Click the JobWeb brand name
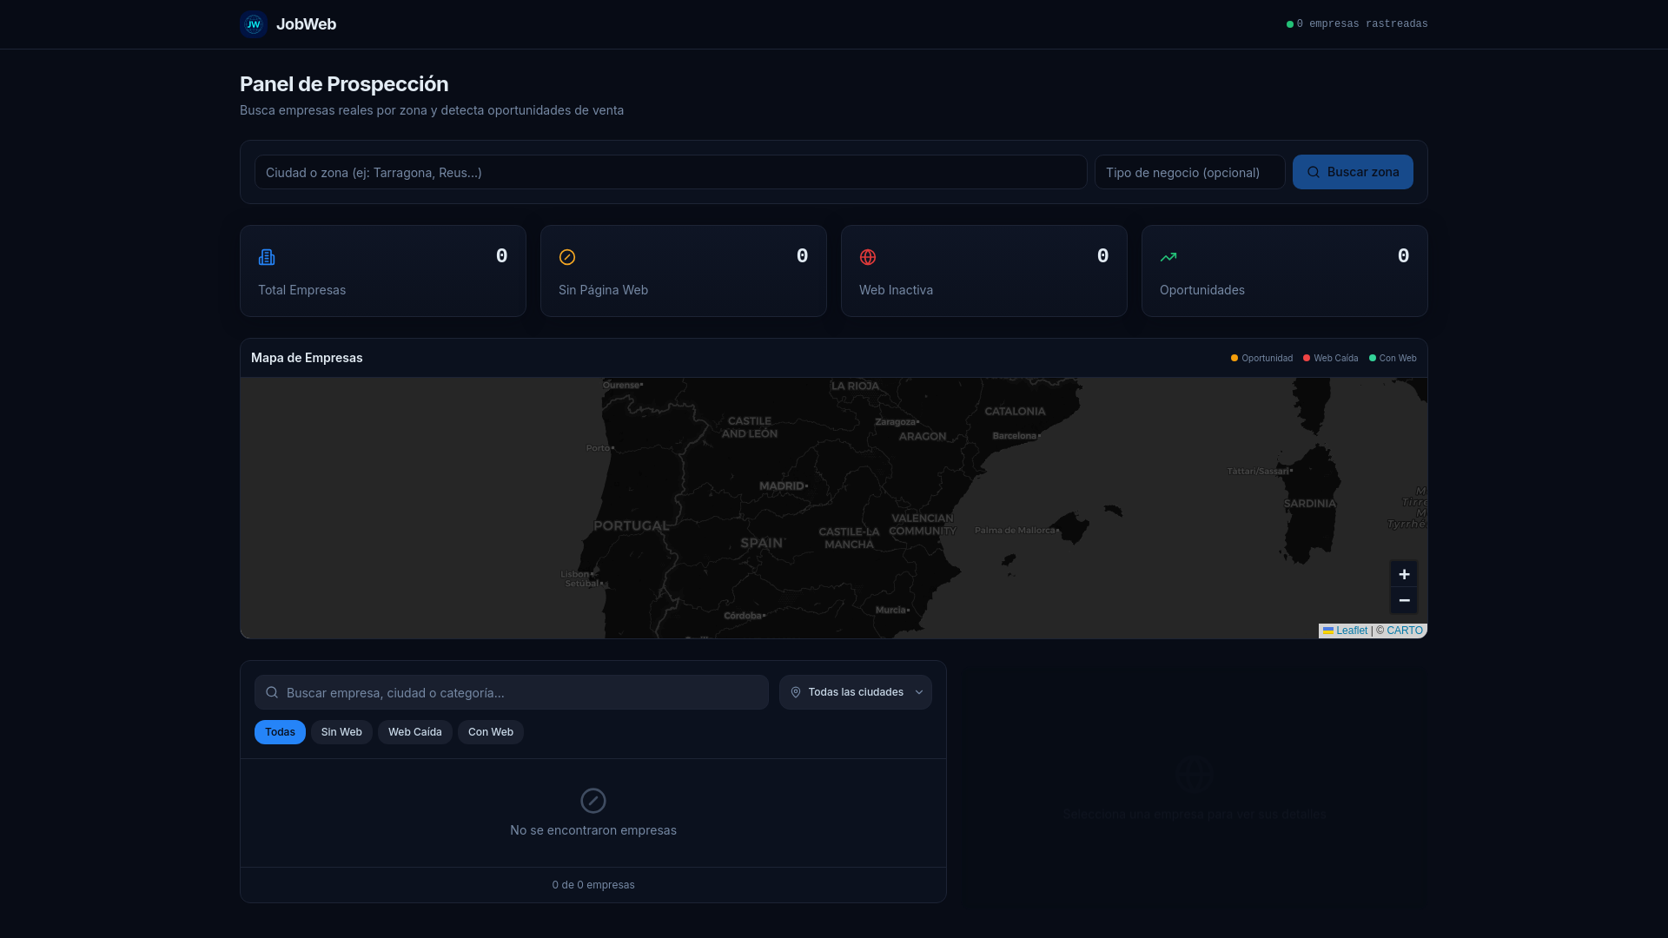Image resolution: width=1668 pixels, height=938 pixels. coord(306,24)
